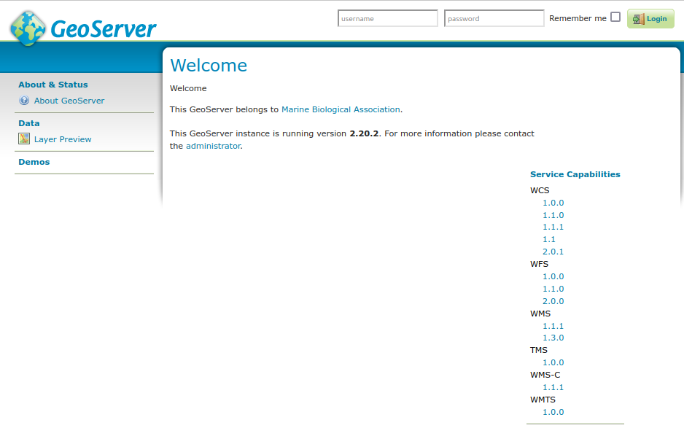Viewport: 684px width, 428px height.
Task: Click the Login button
Action: 650,19
